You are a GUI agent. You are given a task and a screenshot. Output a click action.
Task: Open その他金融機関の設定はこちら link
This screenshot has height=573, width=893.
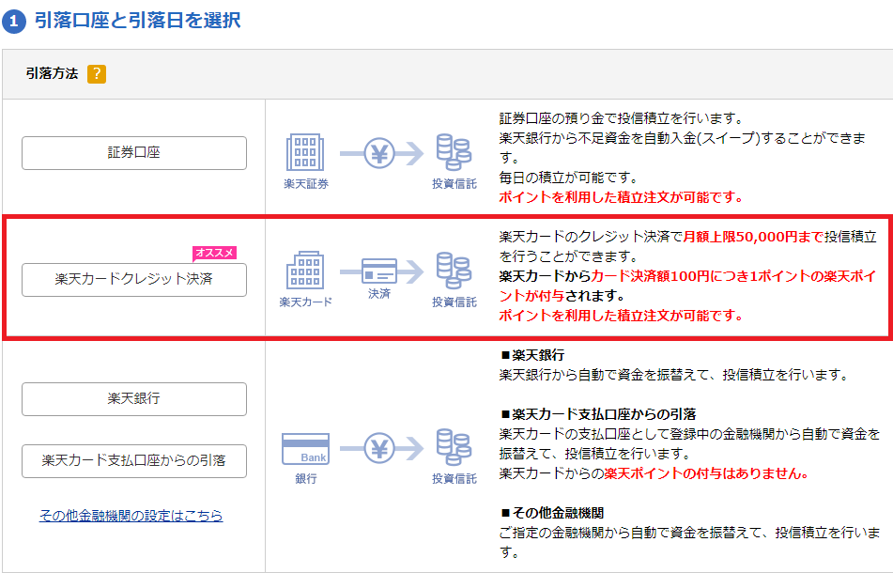[131, 516]
